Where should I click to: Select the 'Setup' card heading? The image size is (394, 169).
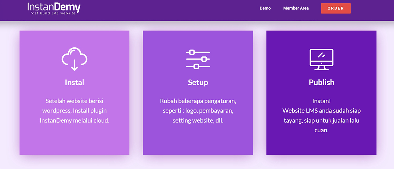tap(198, 82)
